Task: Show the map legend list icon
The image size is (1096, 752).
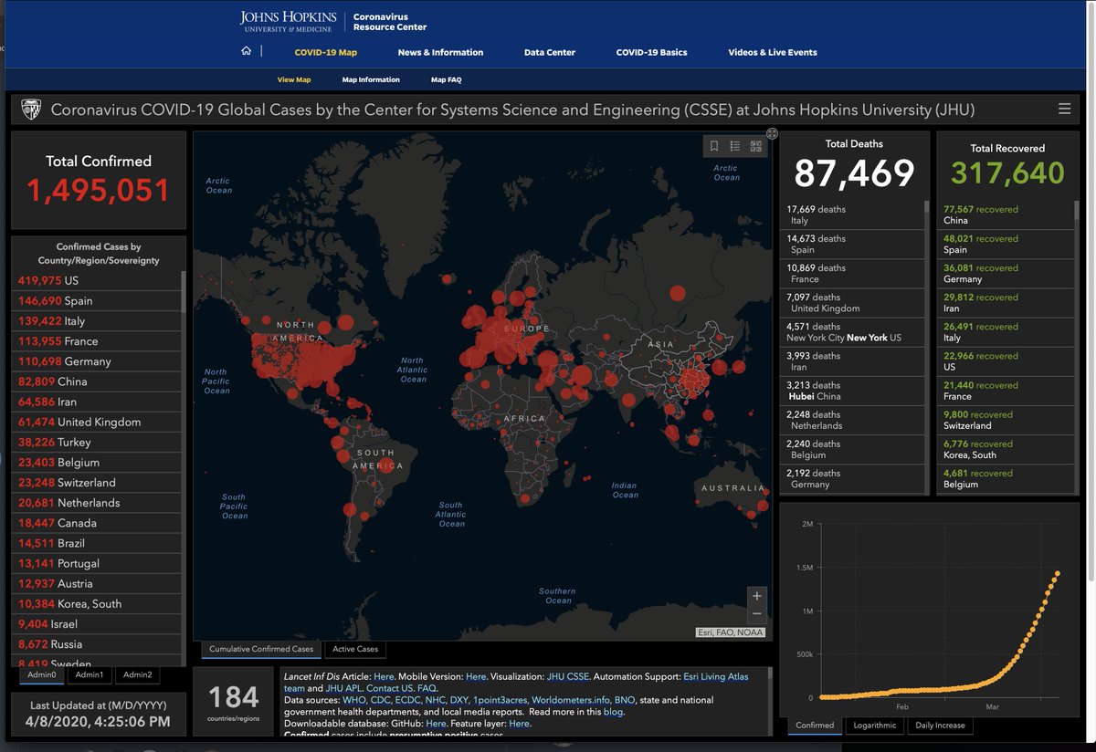Action: click(735, 146)
